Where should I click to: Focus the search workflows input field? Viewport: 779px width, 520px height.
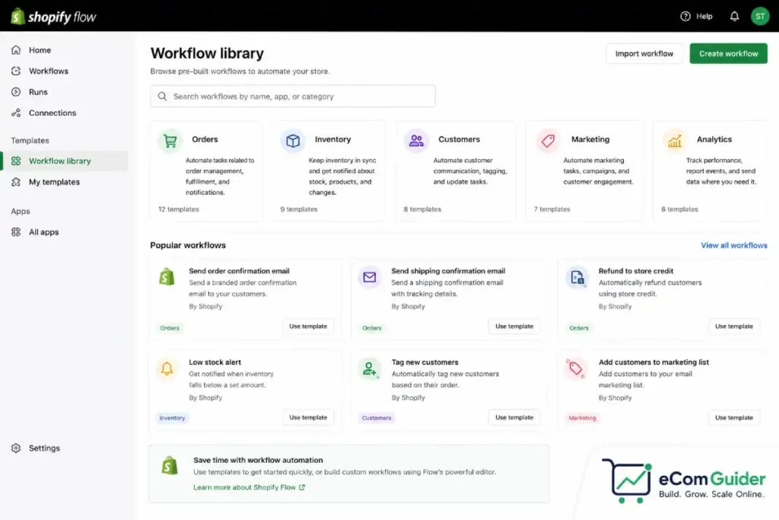(x=293, y=96)
